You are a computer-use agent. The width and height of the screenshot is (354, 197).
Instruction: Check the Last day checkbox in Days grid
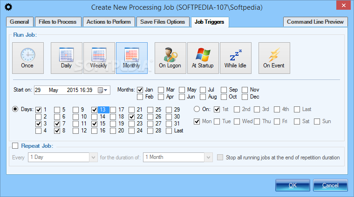(169, 131)
